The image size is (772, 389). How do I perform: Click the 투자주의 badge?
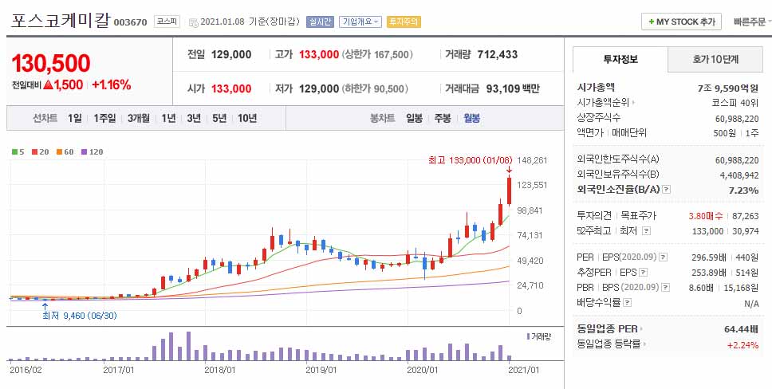click(x=404, y=22)
